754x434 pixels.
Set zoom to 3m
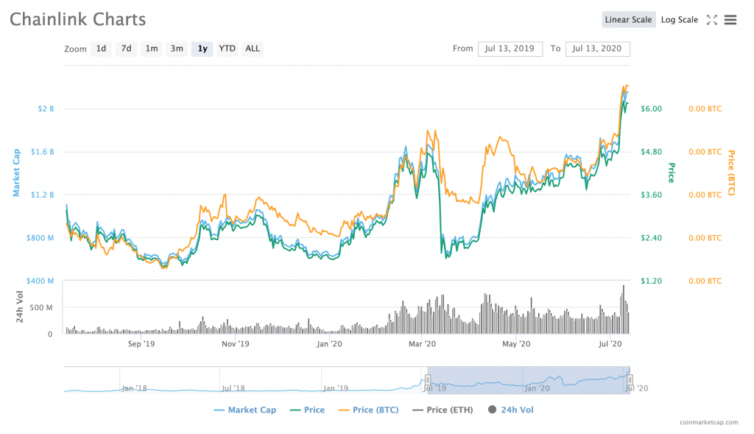tap(177, 49)
